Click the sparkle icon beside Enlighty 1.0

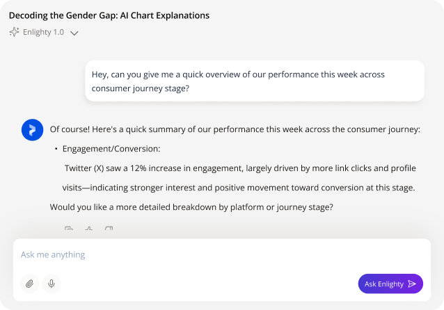(x=14, y=32)
